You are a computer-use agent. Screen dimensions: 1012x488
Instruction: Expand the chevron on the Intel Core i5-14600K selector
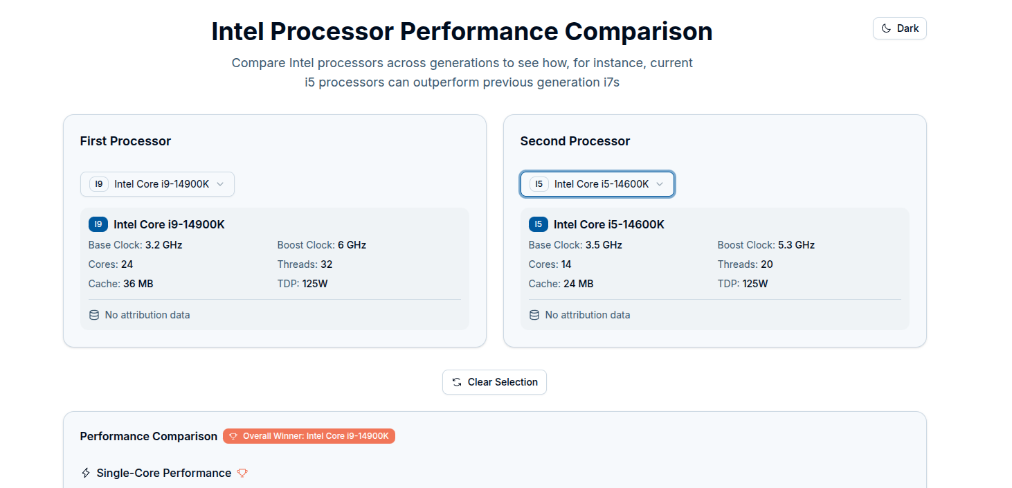click(660, 184)
